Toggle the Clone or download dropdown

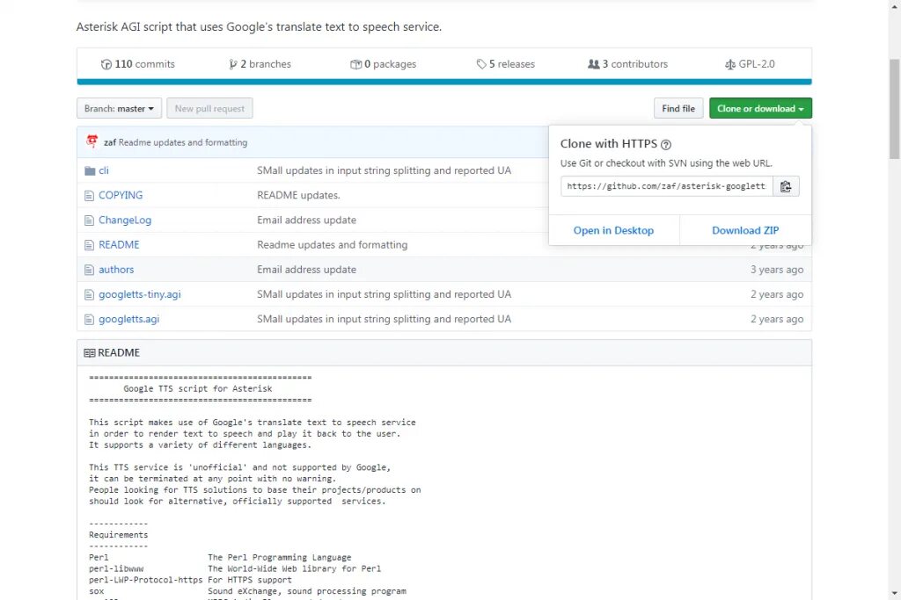pos(760,108)
